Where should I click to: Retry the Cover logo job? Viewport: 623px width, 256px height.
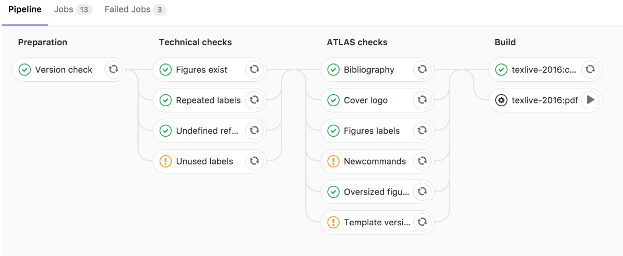(x=422, y=100)
